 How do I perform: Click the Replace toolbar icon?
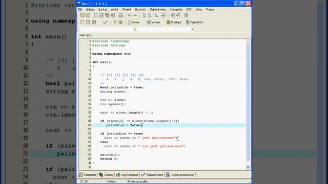click(150, 15)
